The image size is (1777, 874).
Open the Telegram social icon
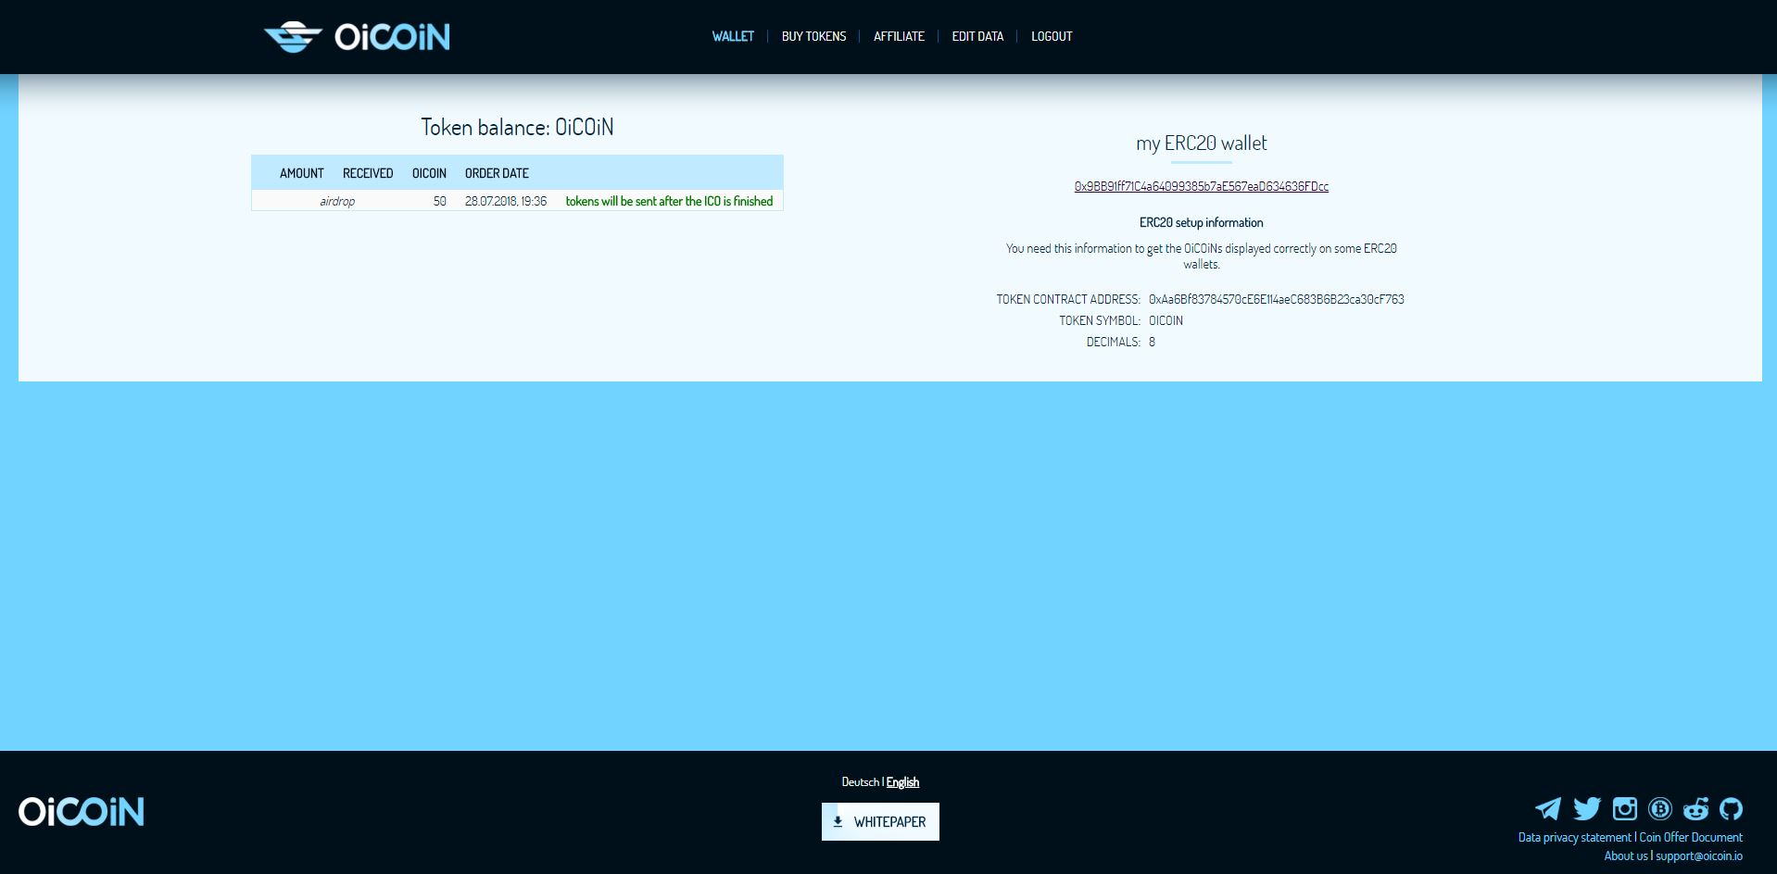tap(1548, 809)
